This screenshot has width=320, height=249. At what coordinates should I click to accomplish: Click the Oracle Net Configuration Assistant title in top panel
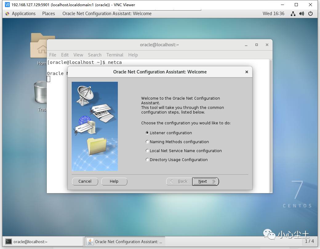pyautogui.click(x=107, y=14)
